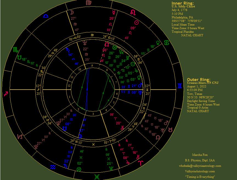
Task: Select the blue Libra sign glyph
Action: point(45,16)
